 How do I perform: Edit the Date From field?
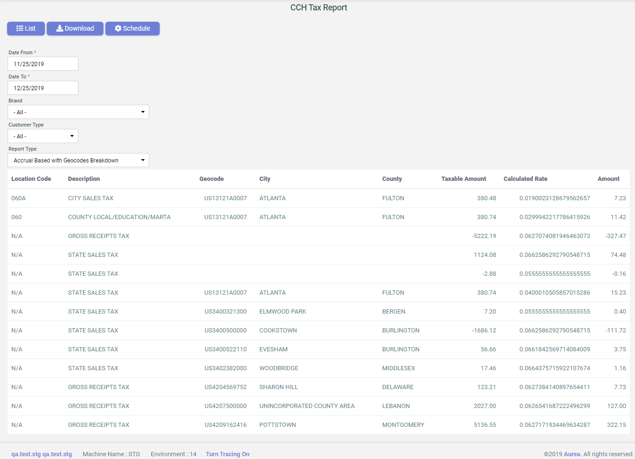click(x=43, y=64)
